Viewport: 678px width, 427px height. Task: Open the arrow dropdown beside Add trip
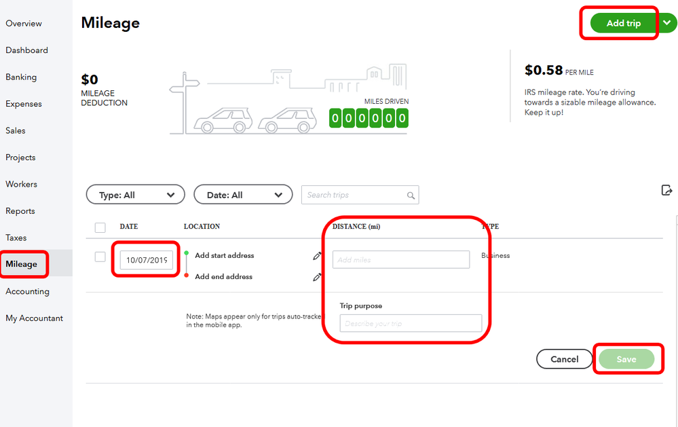[667, 23]
